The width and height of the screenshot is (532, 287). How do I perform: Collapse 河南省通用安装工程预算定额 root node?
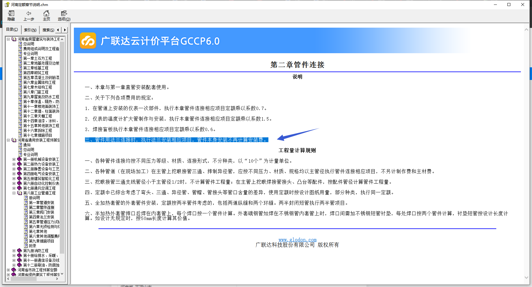click(x=8, y=140)
